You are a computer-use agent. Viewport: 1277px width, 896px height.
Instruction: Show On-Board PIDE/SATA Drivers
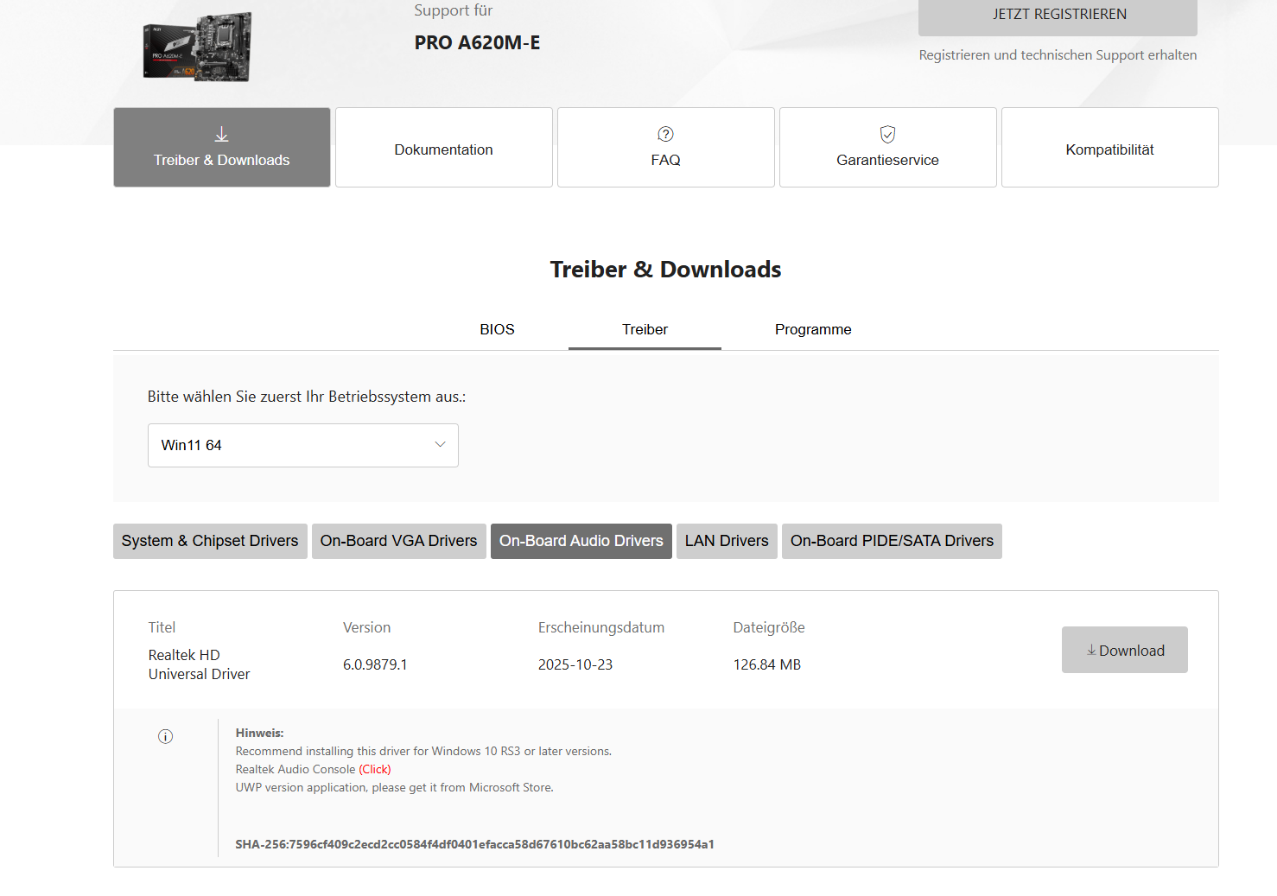pos(892,541)
